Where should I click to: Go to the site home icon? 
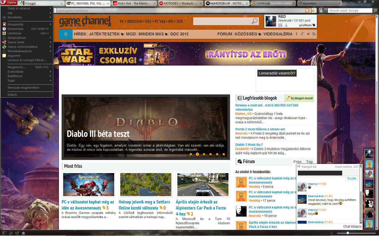tap(66, 34)
